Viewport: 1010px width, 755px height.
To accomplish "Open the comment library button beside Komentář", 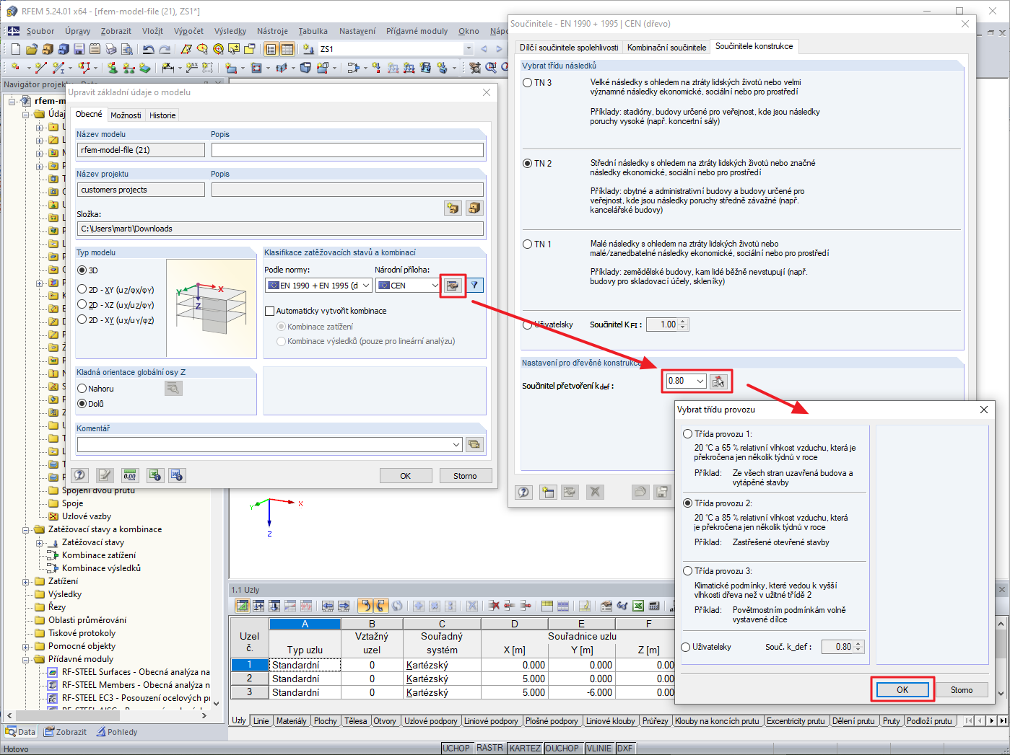I will tap(474, 444).
